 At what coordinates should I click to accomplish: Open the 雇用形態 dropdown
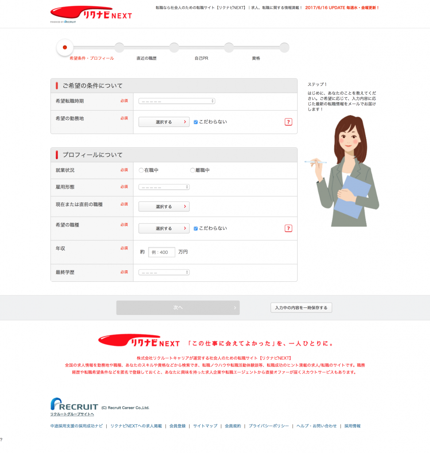tap(164, 187)
